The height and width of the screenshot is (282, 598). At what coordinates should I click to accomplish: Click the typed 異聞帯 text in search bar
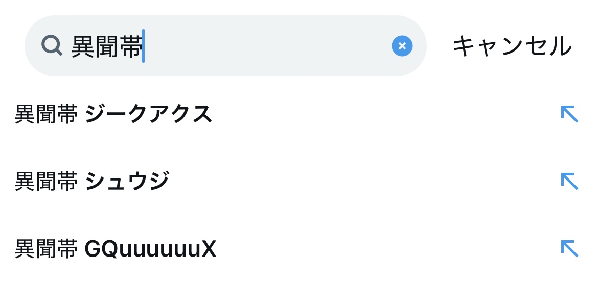[x=106, y=46]
